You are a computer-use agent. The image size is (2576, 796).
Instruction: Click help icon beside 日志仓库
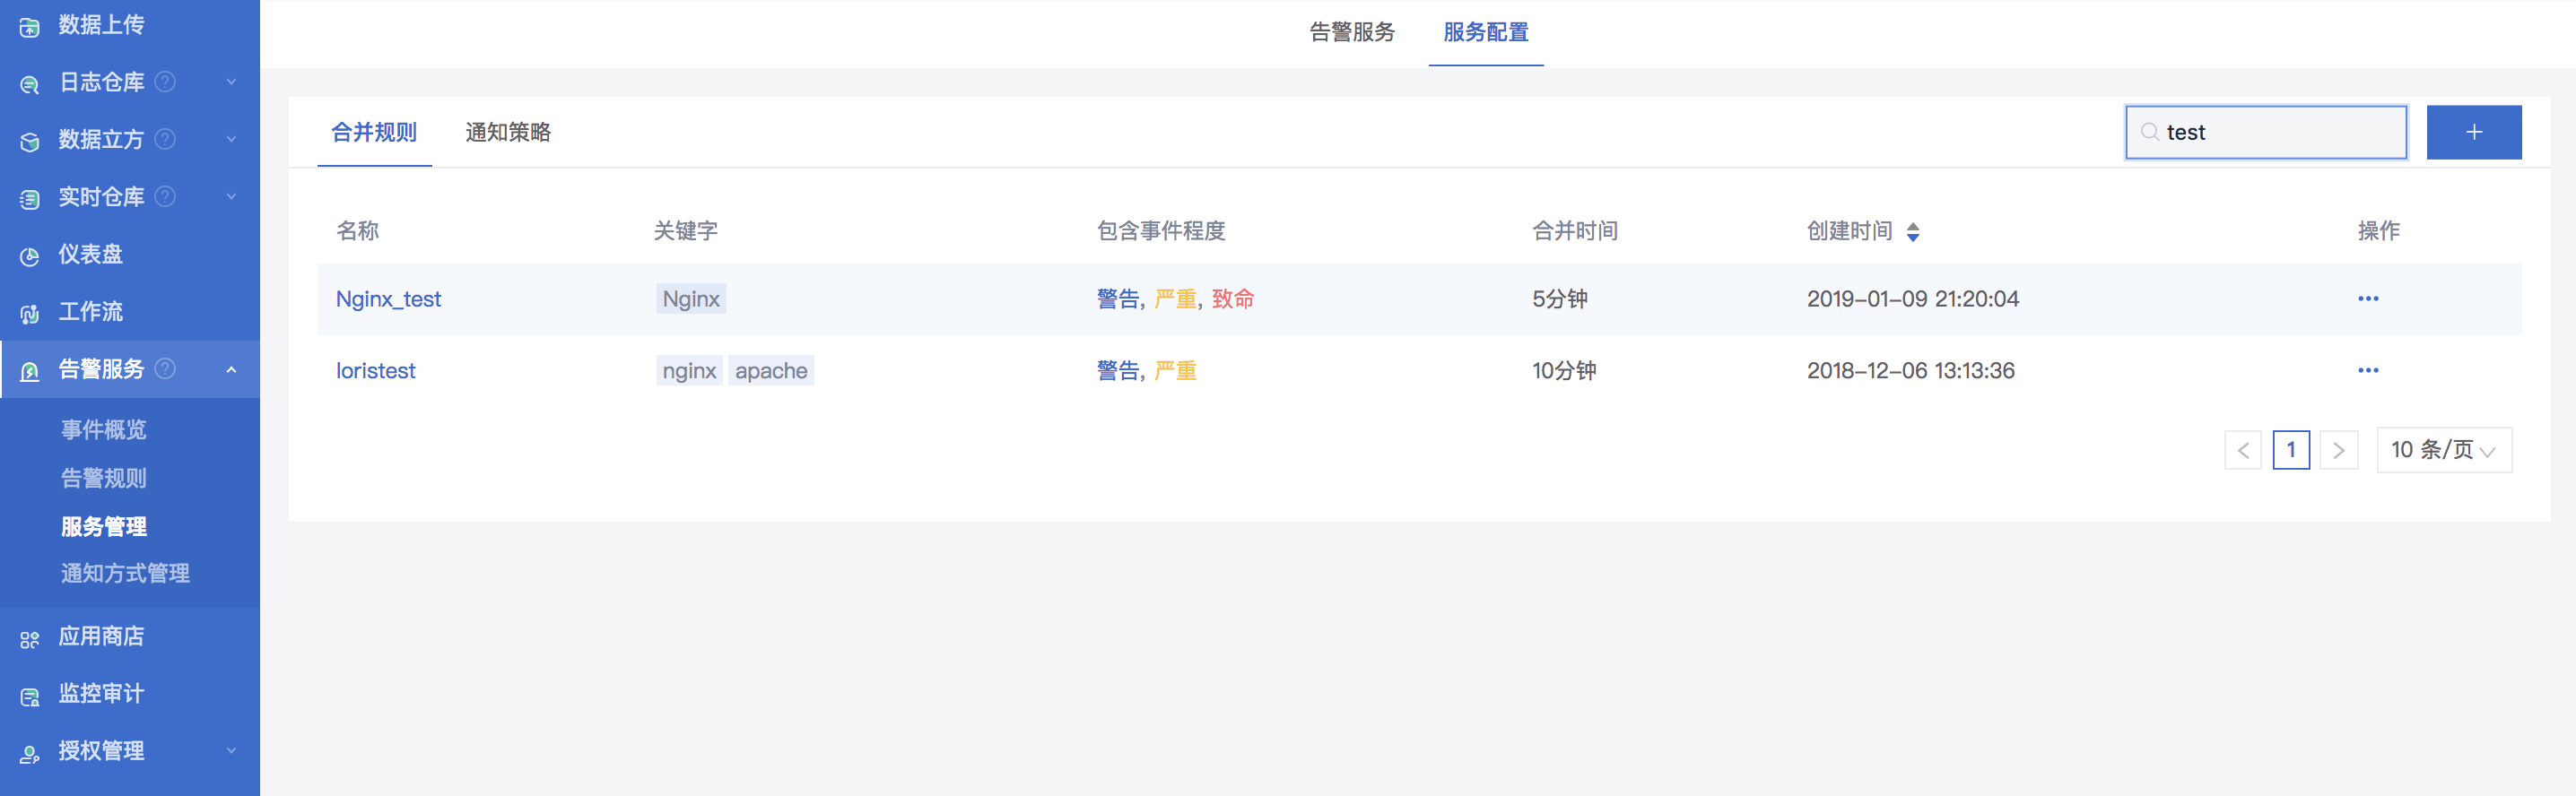[166, 82]
